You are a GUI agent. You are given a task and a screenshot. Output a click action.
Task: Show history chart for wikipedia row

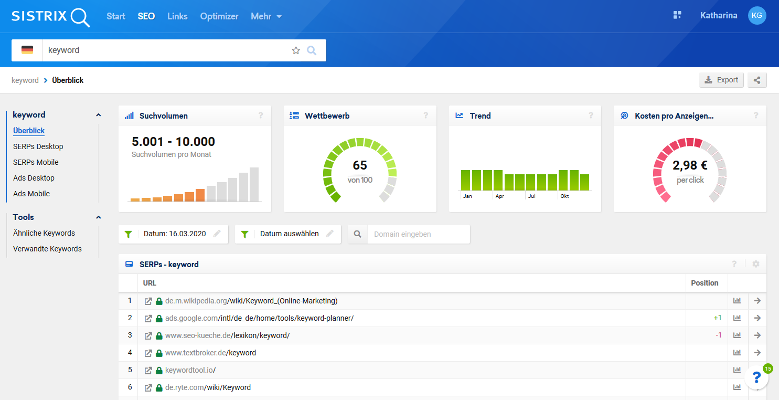(737, 301)
